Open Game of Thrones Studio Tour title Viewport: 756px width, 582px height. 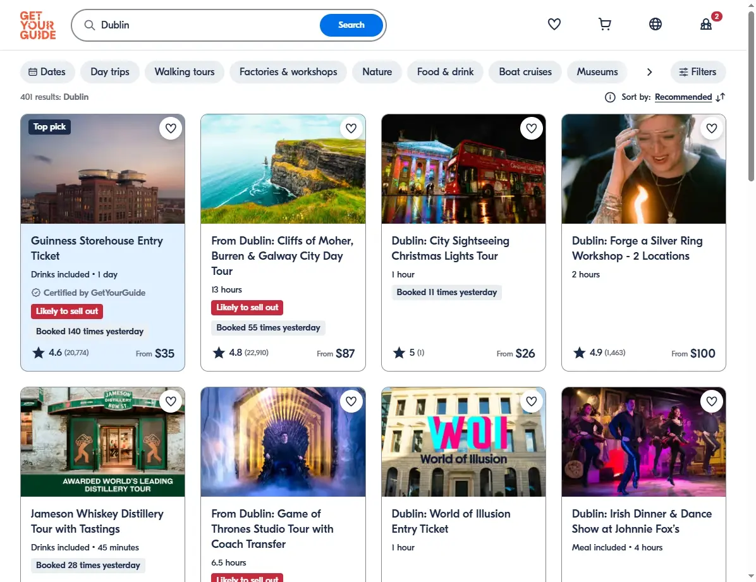click(x=272, y=529)
